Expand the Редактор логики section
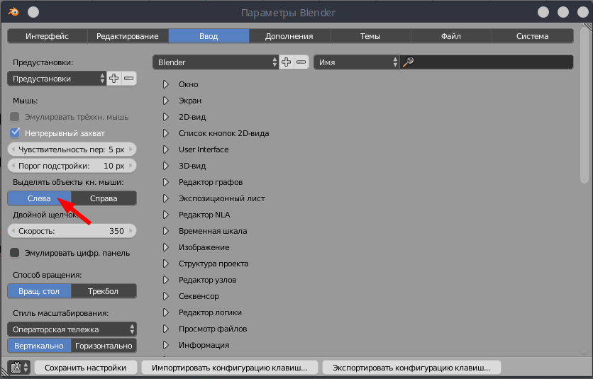This screenshot has width=593, height=379. click(166, 312)
